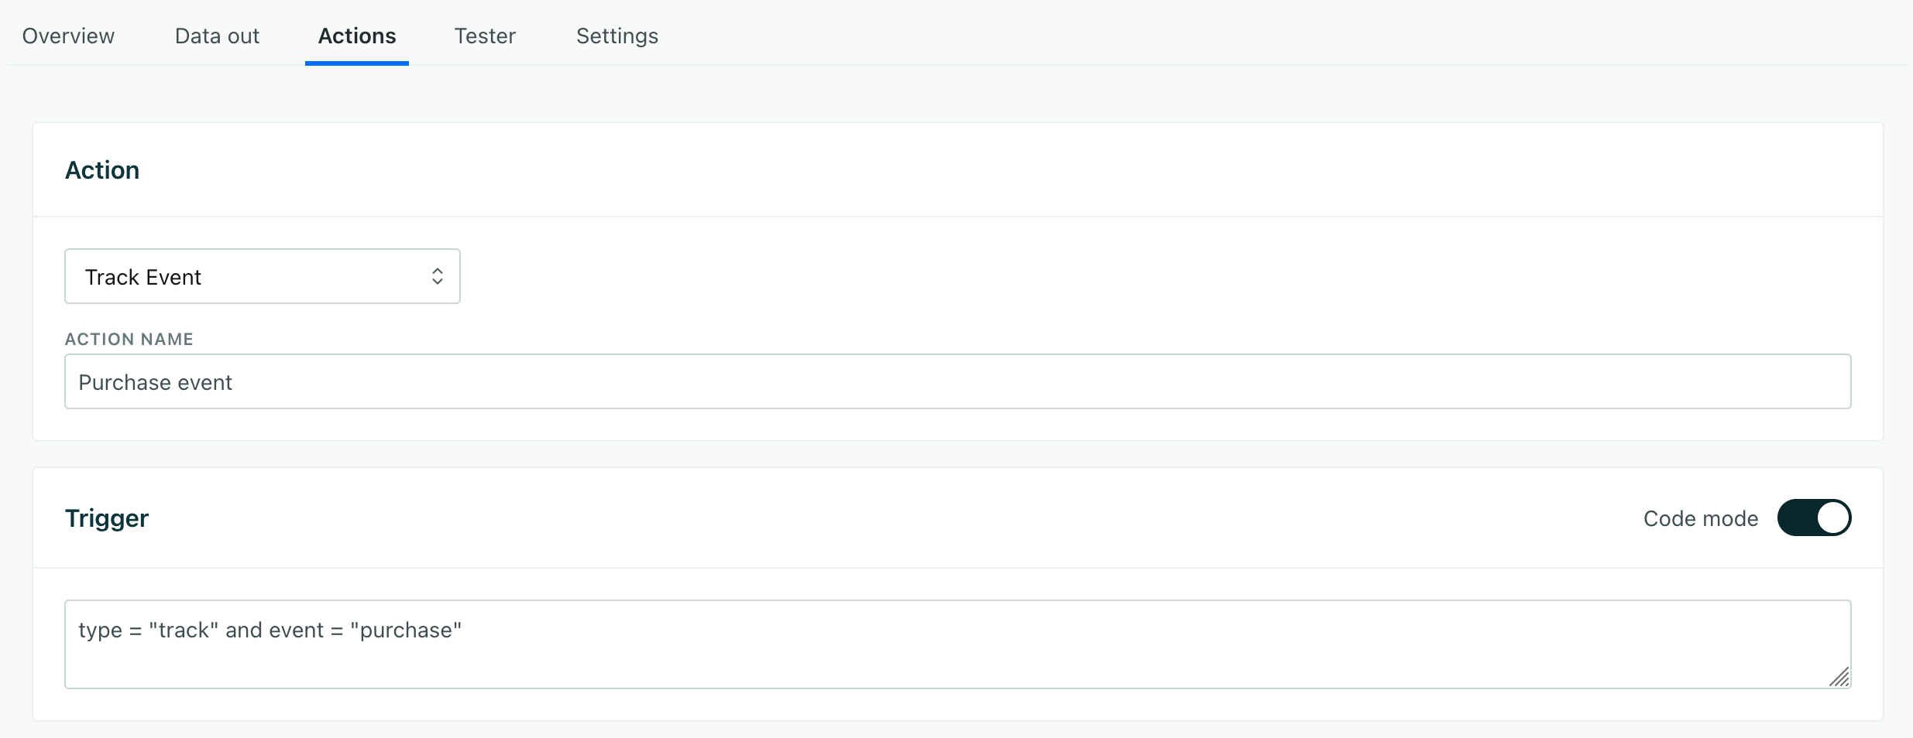Select the Actions tab
Image resolution: width=1913 pixels, height=738 pixels.
[x=357, y=36]
